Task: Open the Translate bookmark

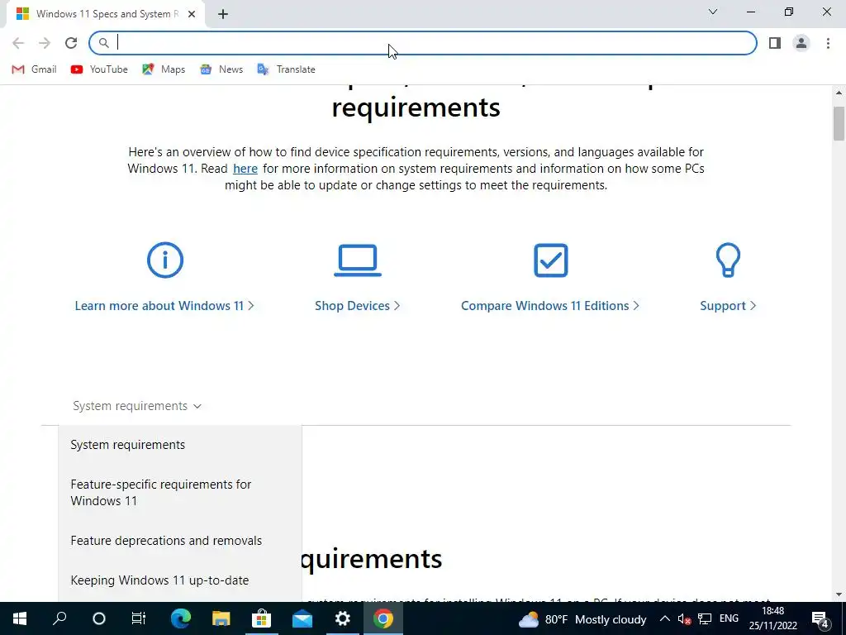Action: tap(286, 69)
